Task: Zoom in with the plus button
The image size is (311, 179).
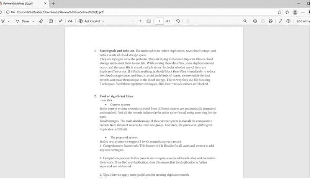Action: tap(140, 21)
